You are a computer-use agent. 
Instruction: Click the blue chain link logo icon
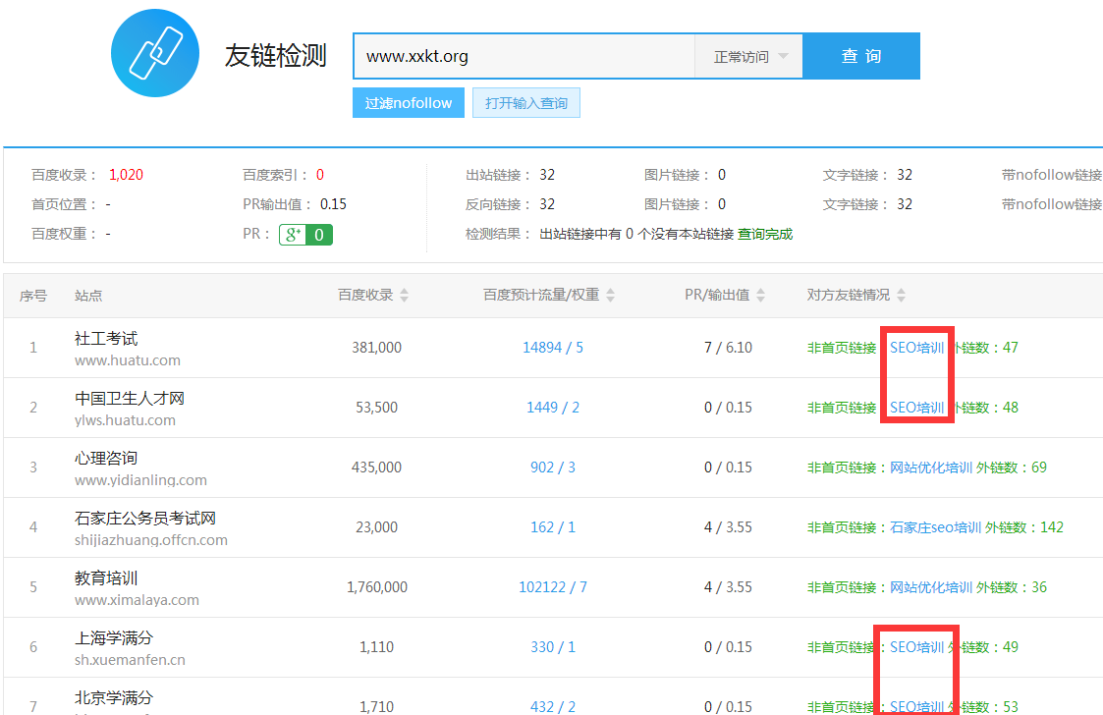coord(155,53)
